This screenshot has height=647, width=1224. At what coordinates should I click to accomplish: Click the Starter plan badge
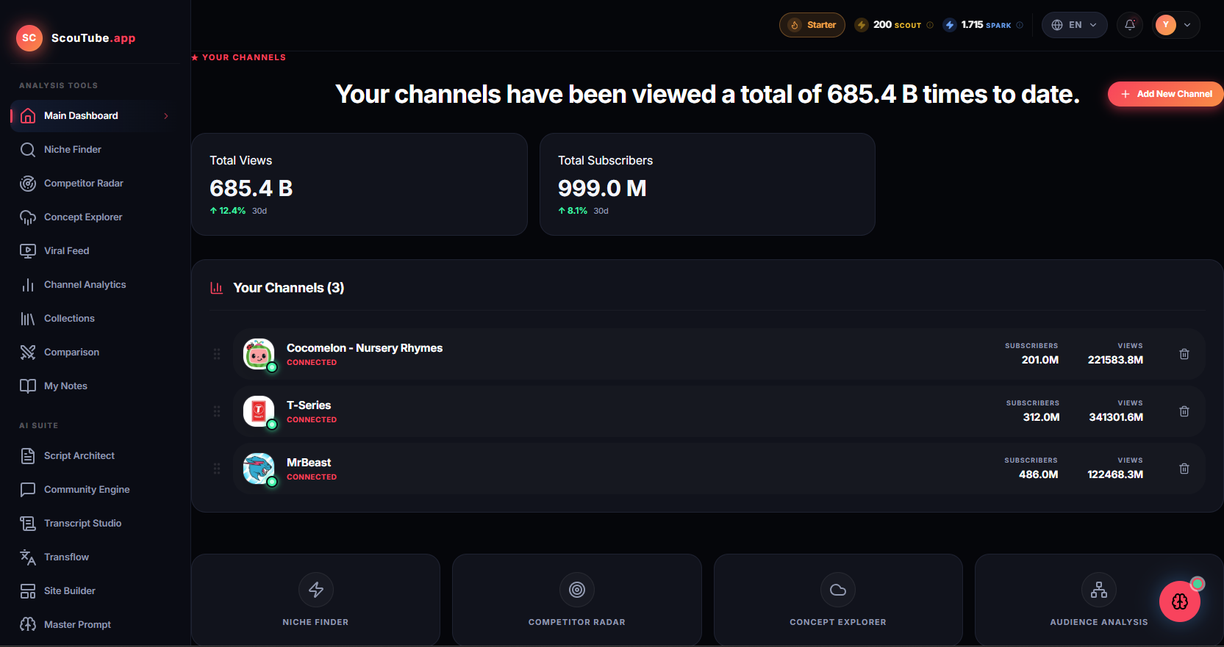click(x=812, y=25)
